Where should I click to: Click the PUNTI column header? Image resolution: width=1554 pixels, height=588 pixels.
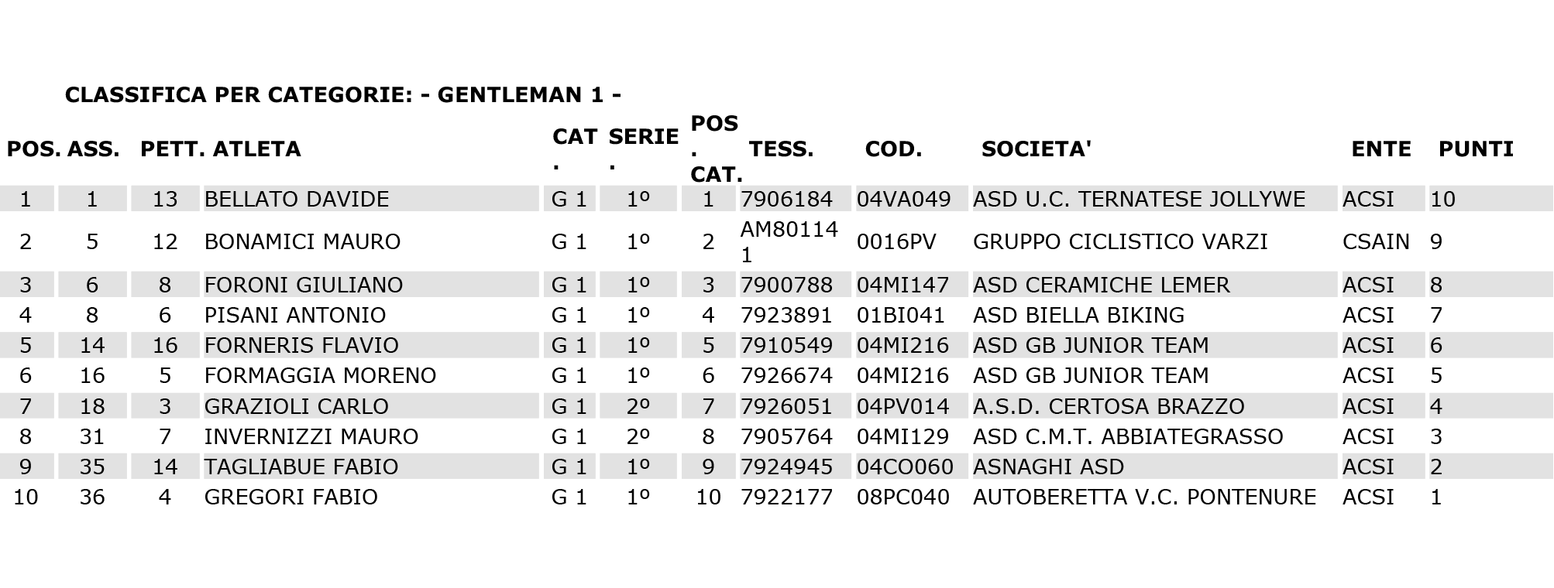(1476, 149)
